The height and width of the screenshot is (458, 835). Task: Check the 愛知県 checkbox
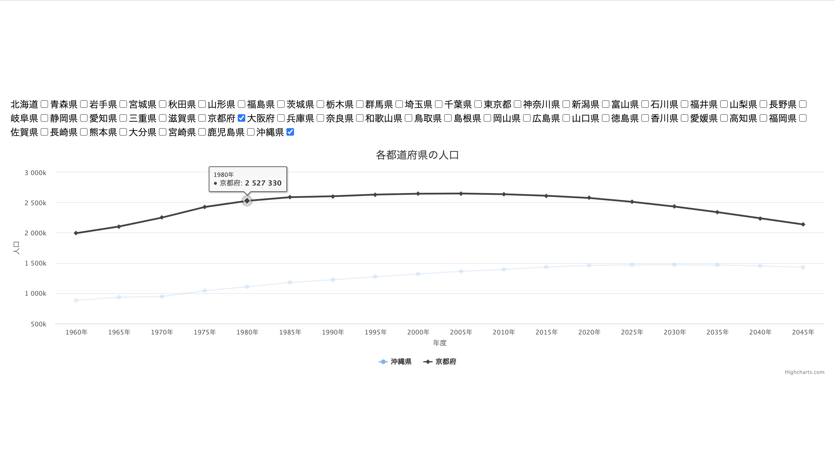[123, 118]
